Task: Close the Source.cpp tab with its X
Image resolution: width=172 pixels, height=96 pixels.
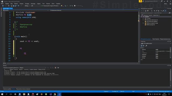Action: click(x=12, y=9)
